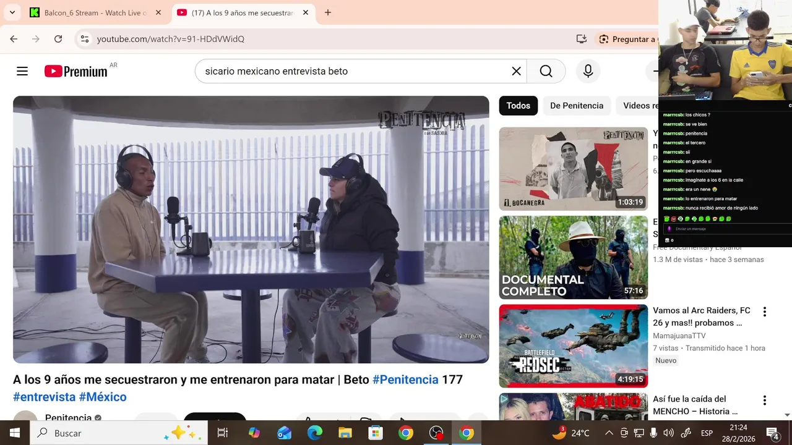This screenshot has height=445, width=792.
Task: Open first Chrome icon on taskbar
Action: pos(406,433)
